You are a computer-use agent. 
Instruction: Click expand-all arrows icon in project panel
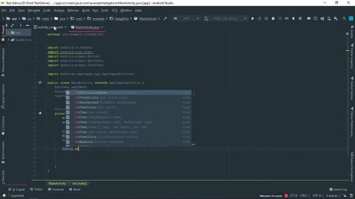(12, 25)
